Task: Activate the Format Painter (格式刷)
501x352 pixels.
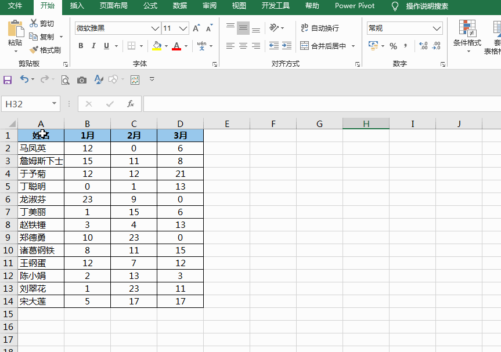Action: pyautogui.click(x=45, y=50)
